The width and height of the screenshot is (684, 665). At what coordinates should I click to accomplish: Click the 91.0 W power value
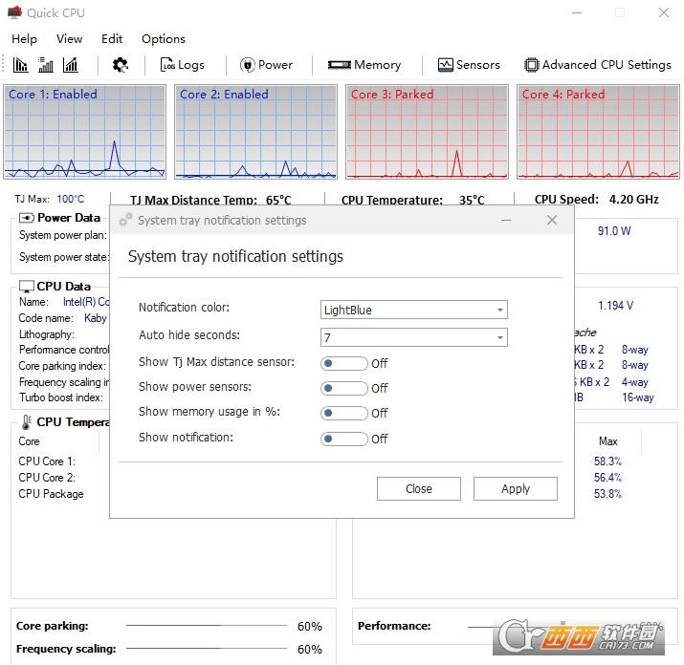pos(614,231)
